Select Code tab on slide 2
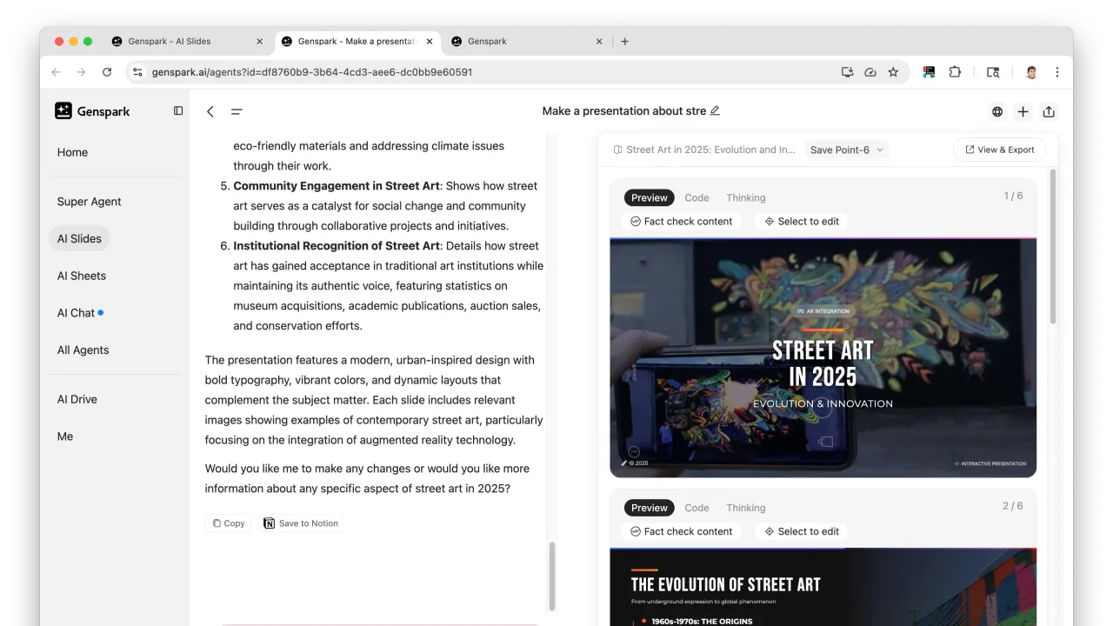Image resolution: width=1113 pixels, height=626 pixels. point(696,508)
